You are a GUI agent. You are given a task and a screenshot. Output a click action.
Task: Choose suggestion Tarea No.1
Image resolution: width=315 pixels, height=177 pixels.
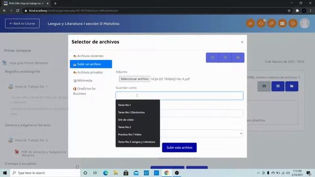[125, 105]
